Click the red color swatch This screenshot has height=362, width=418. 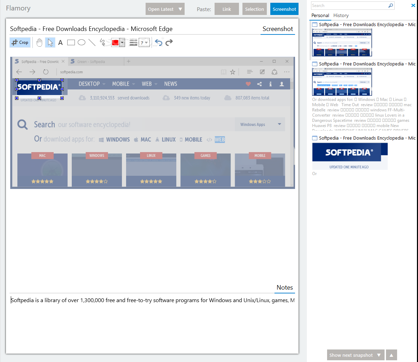(115, 42)
